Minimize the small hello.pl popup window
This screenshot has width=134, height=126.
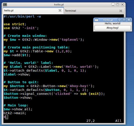point(119,20)
